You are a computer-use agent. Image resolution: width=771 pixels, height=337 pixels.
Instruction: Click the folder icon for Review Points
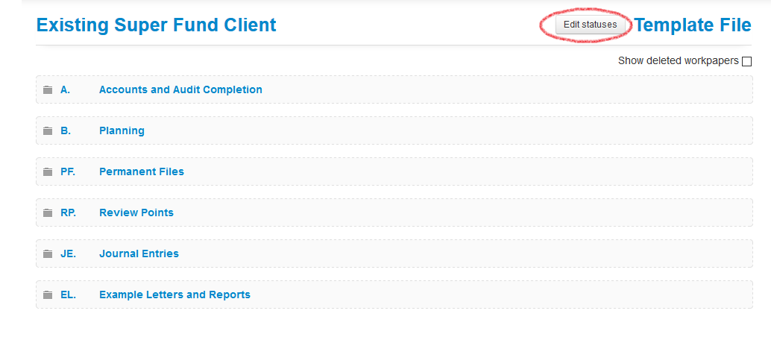(47, 212)
